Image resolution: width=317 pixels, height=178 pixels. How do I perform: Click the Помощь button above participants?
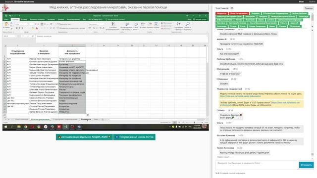pyautogui.click(x=309, y=8)
